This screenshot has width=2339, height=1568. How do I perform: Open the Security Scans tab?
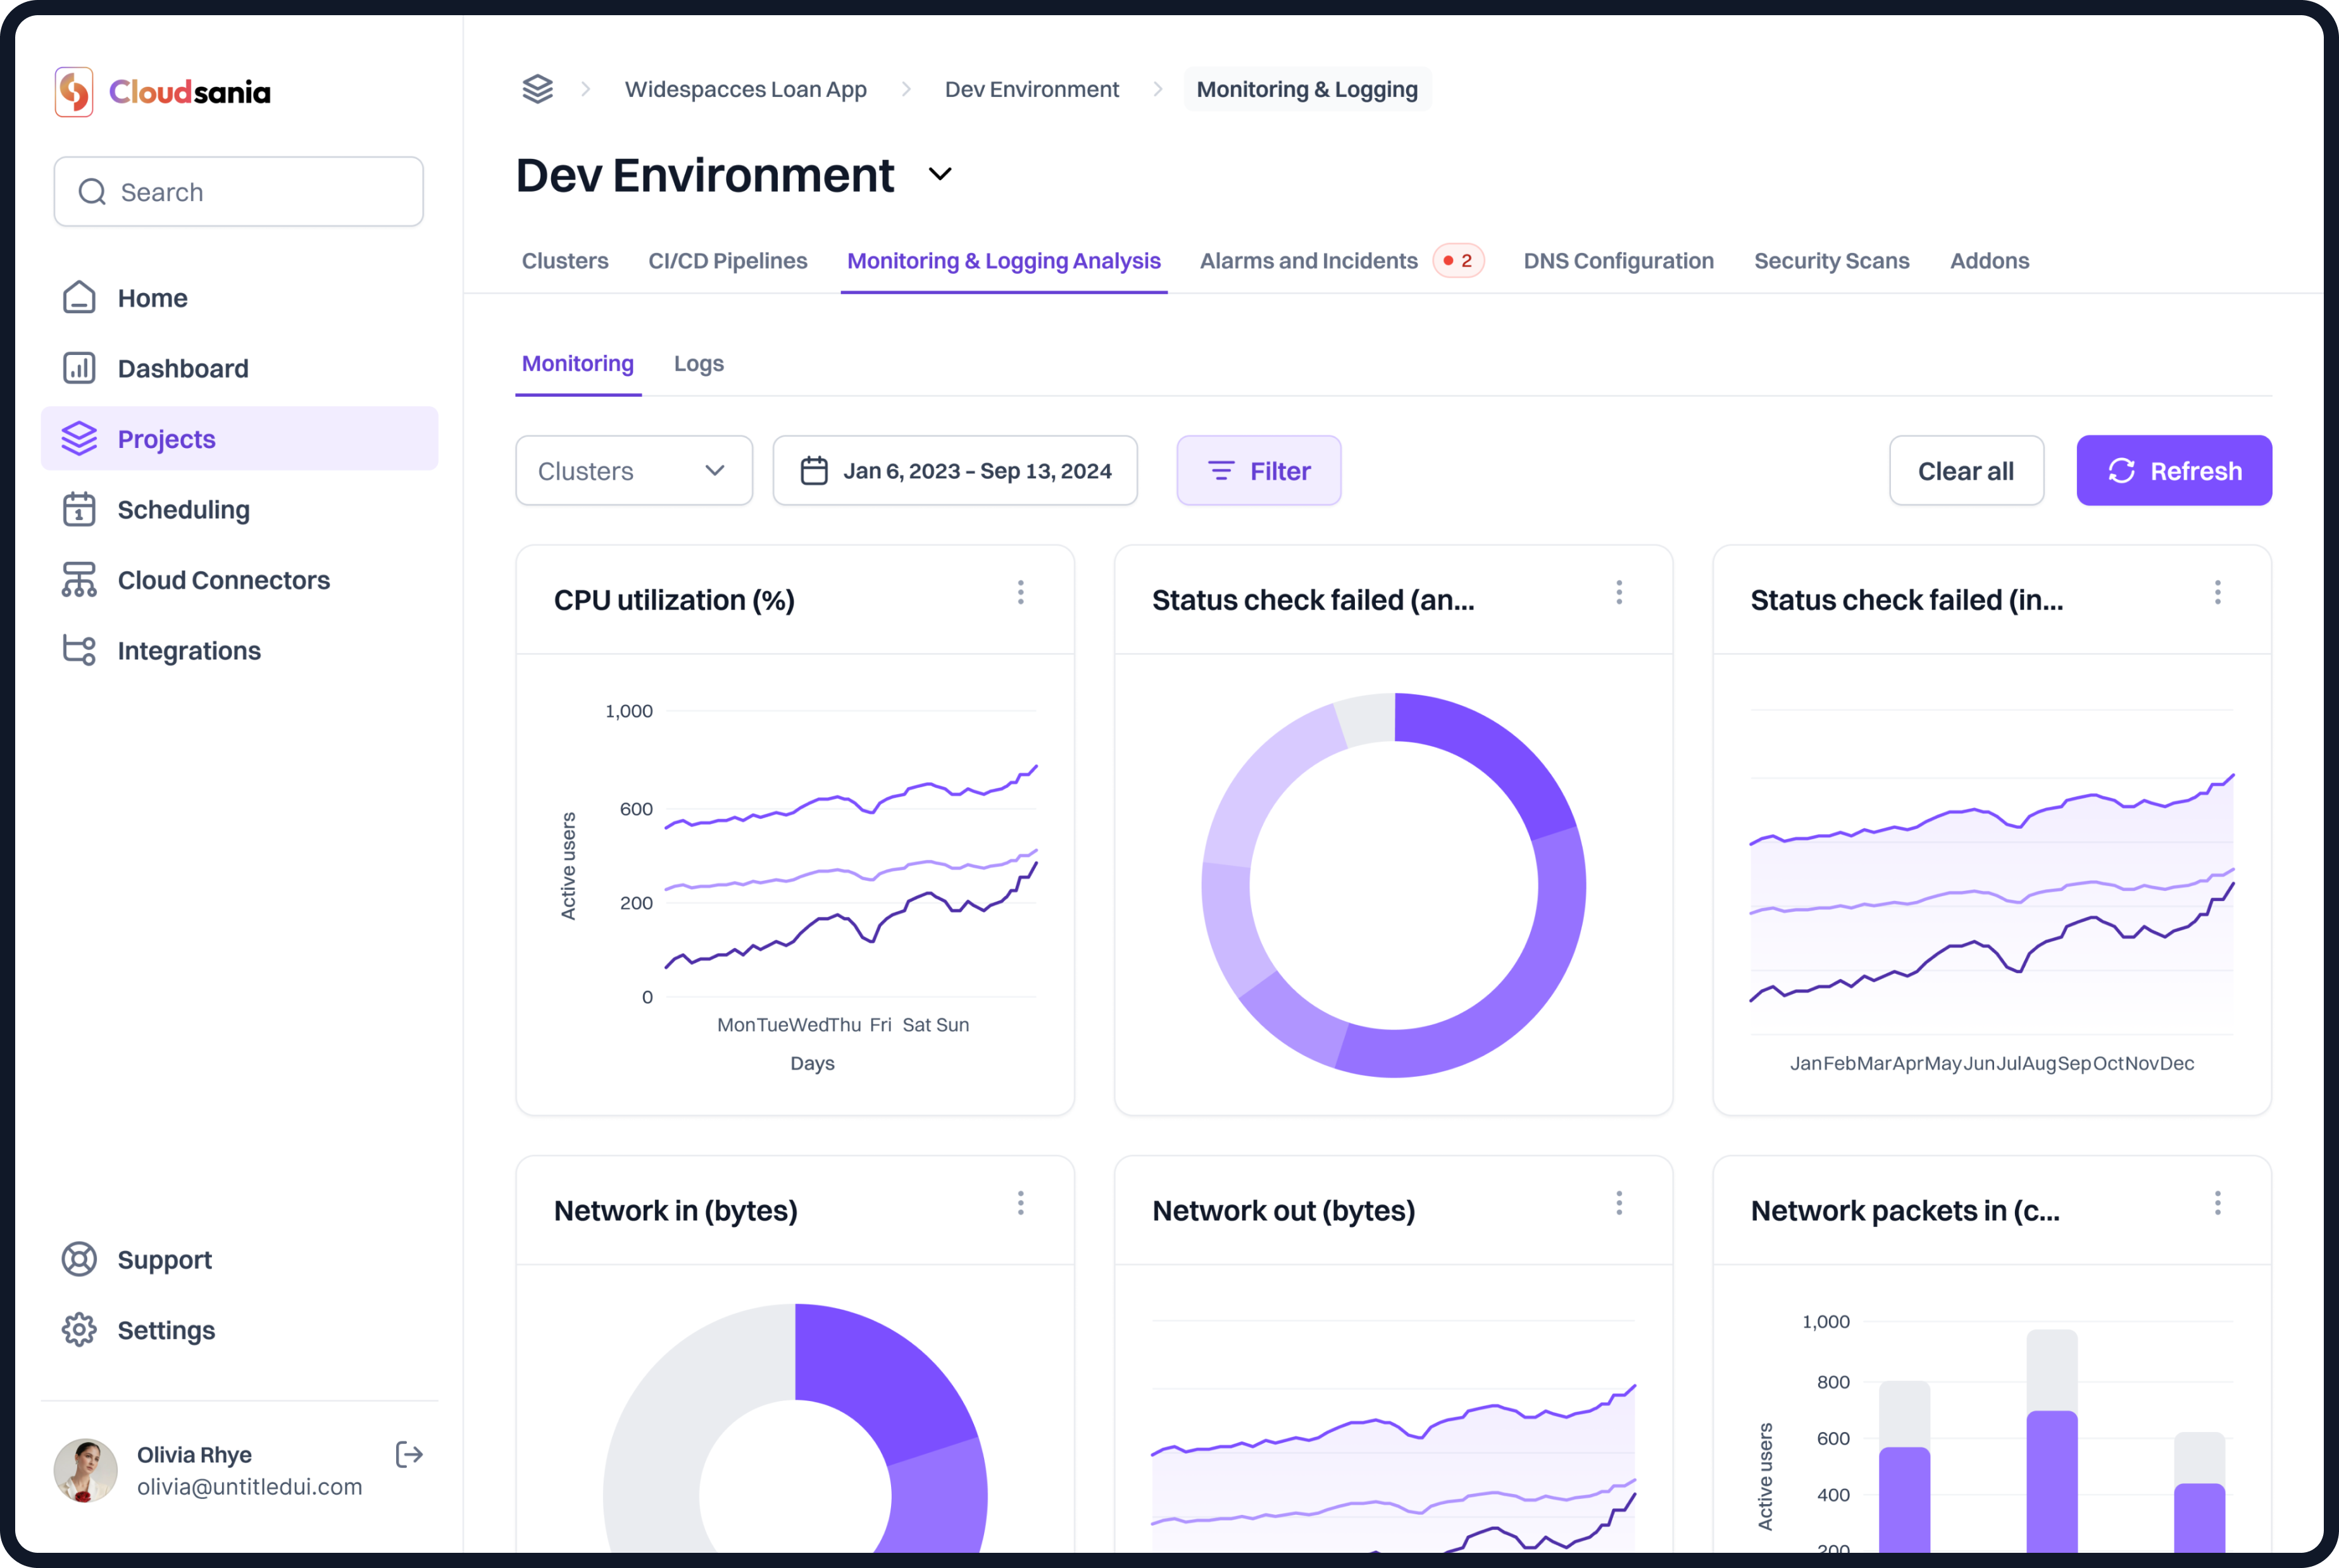pos(1832,261)
